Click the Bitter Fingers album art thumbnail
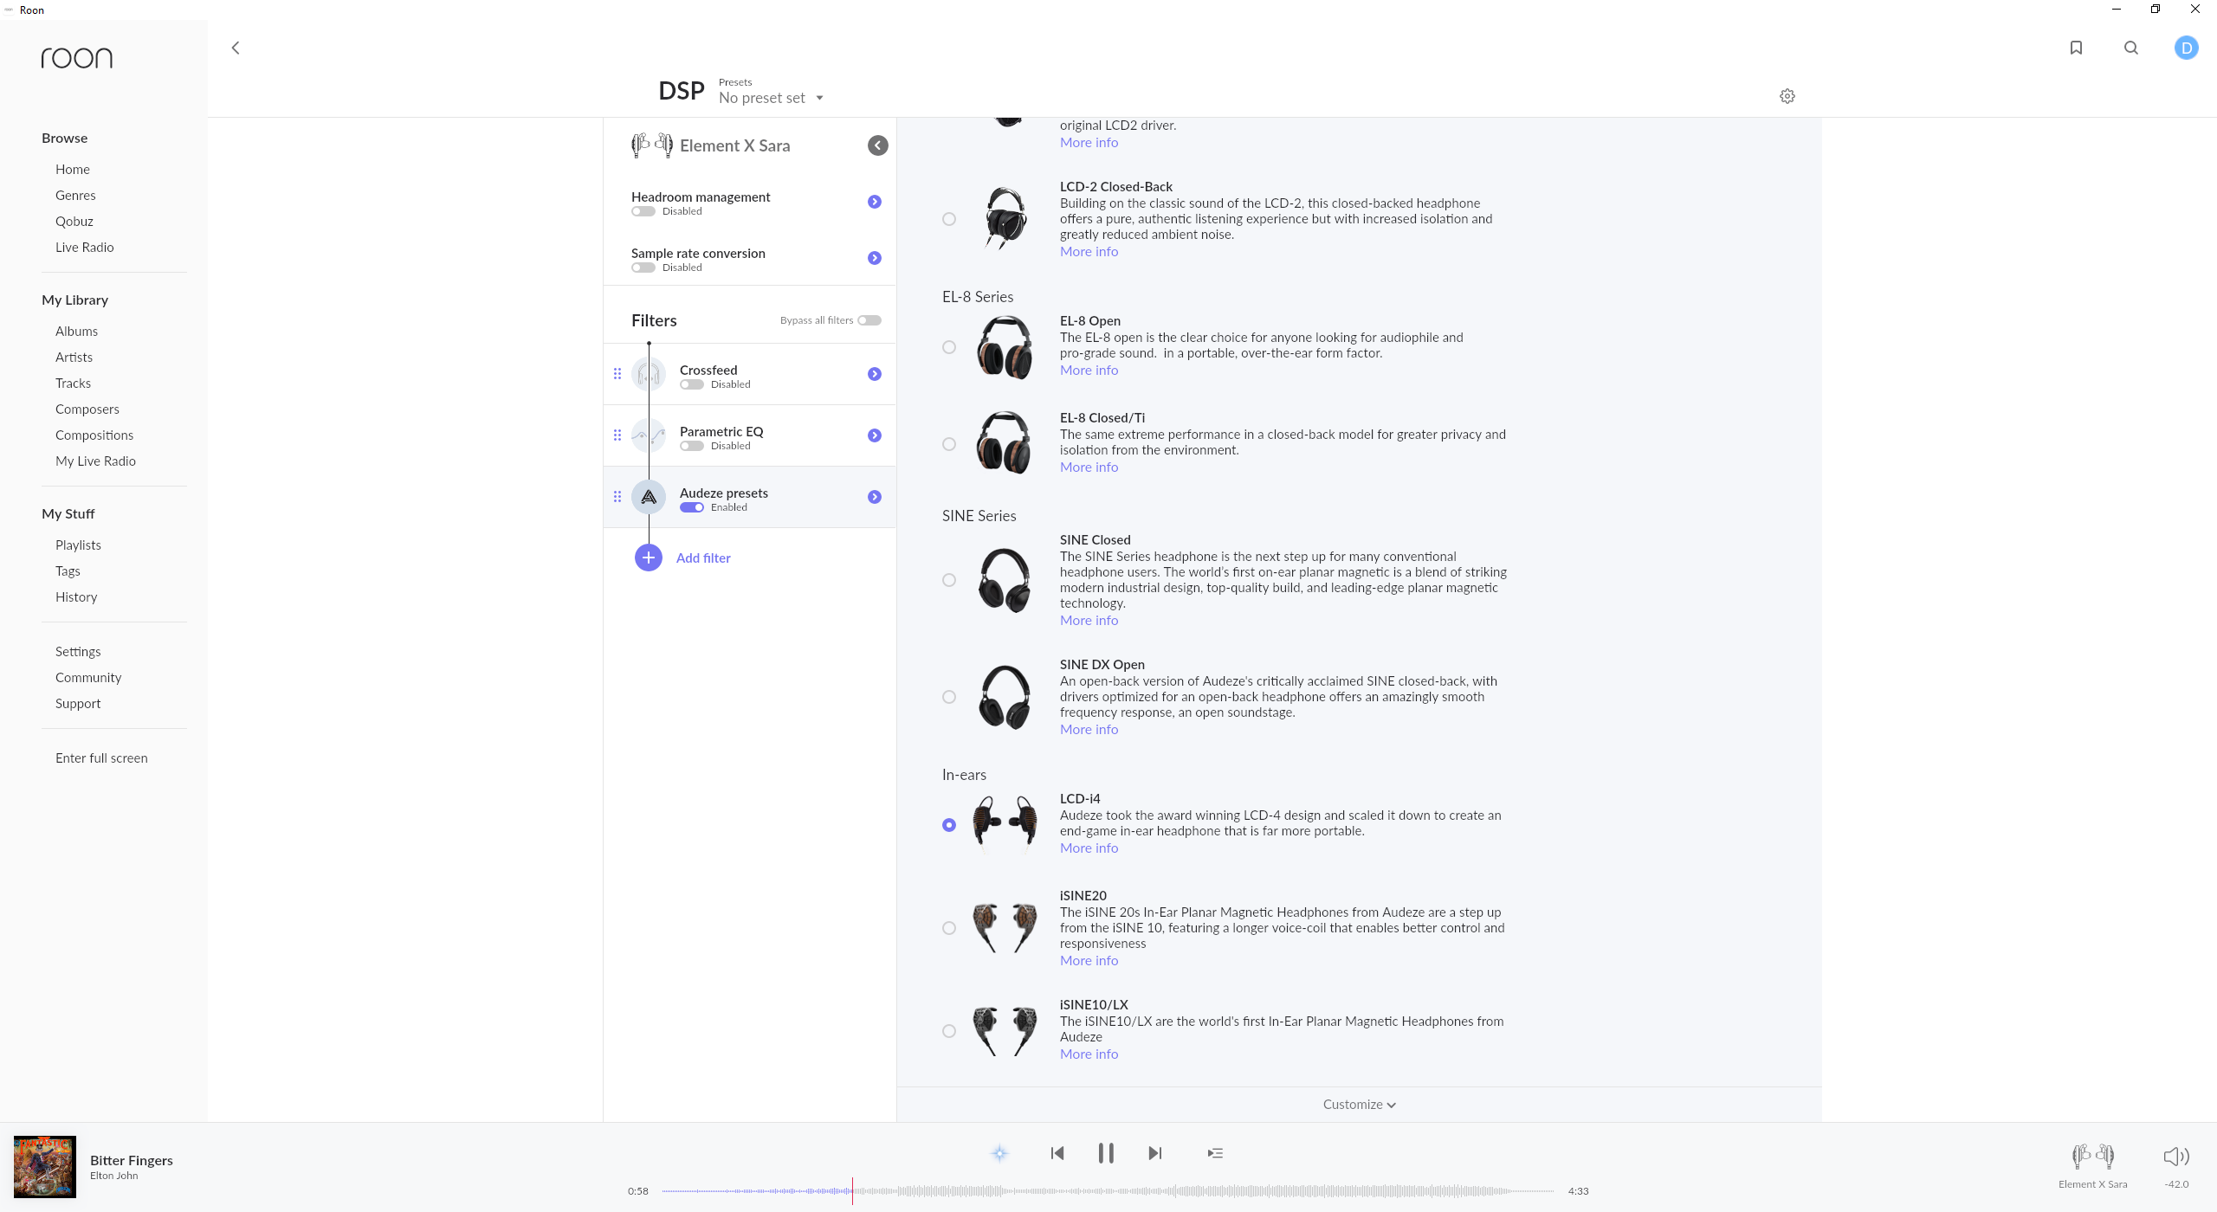 [x=45, y=1167]
